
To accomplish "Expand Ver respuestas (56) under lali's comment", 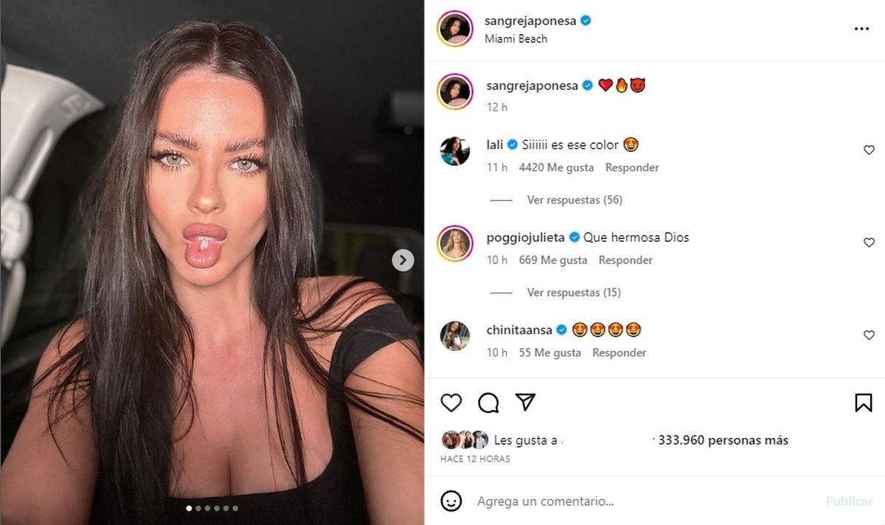I will (575, 200).
